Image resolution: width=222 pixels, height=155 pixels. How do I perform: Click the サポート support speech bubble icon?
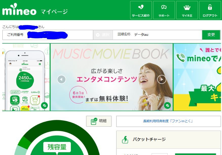coord(164,8)
